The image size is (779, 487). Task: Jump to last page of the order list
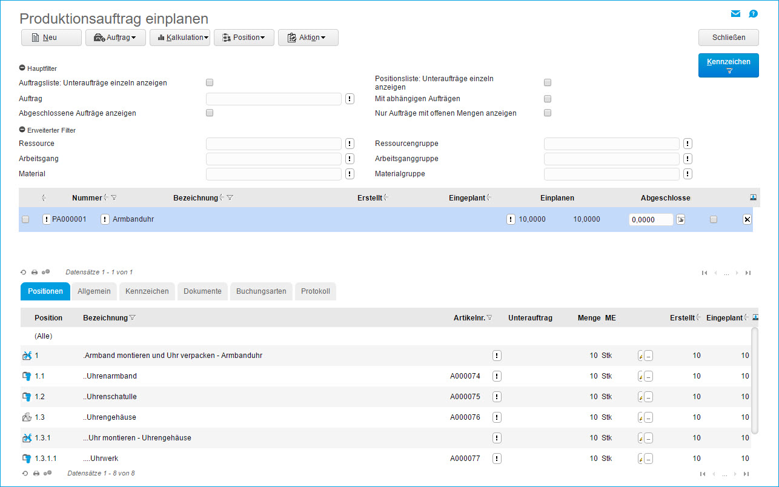point(748,273)
